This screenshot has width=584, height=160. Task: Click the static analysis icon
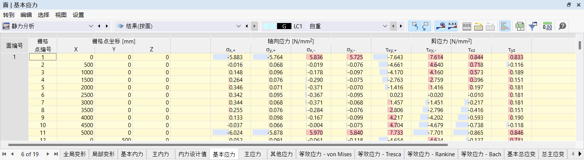6,26
